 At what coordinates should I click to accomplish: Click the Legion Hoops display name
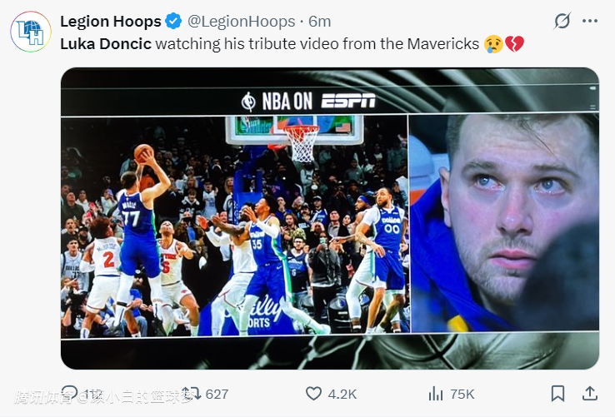pyautogui.click(x=111, y=22)
